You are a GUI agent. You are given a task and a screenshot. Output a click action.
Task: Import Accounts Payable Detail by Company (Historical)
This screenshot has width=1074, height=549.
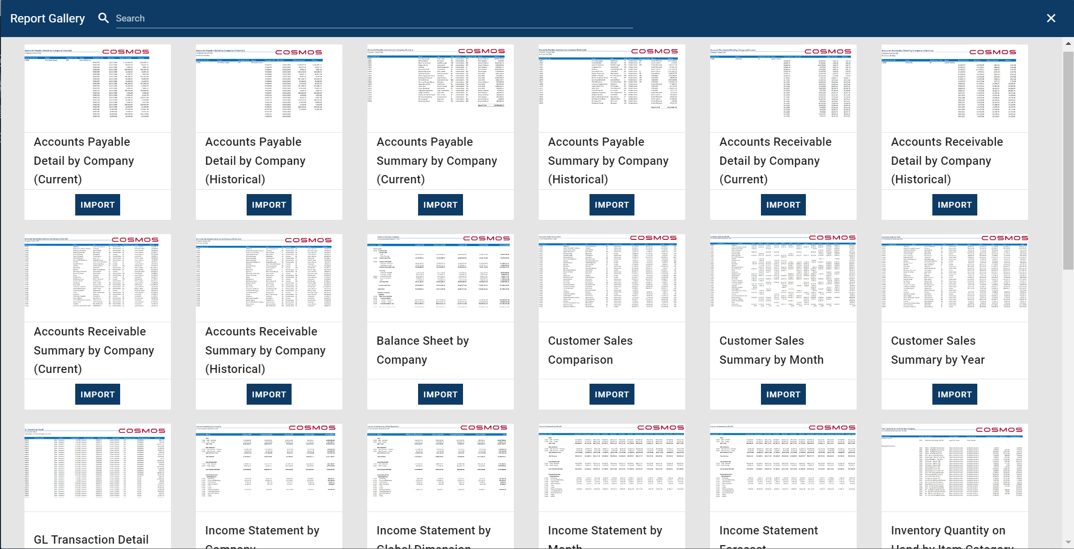pos(269,205)
